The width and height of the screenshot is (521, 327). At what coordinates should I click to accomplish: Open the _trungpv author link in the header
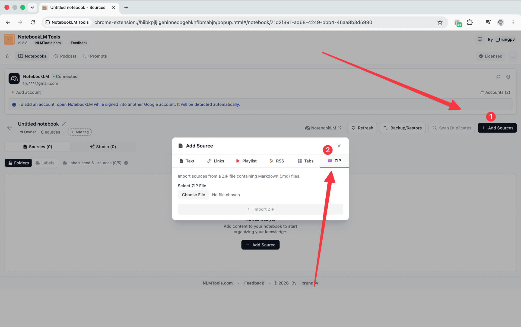click(x=505, y=40)
